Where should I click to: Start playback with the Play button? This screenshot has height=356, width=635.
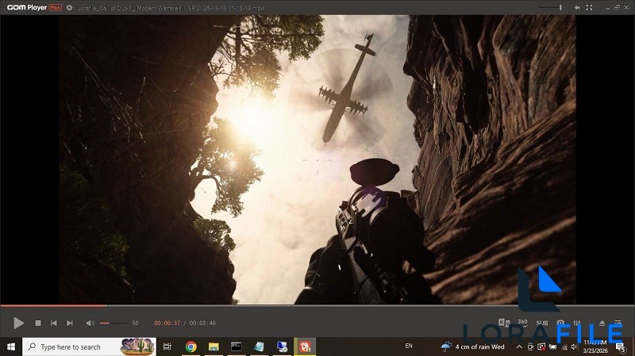18,323
